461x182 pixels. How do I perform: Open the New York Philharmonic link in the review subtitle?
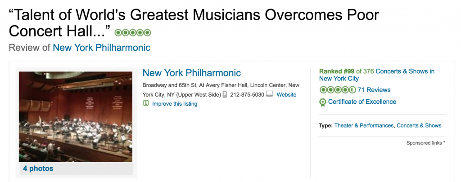tap(101, 48)
